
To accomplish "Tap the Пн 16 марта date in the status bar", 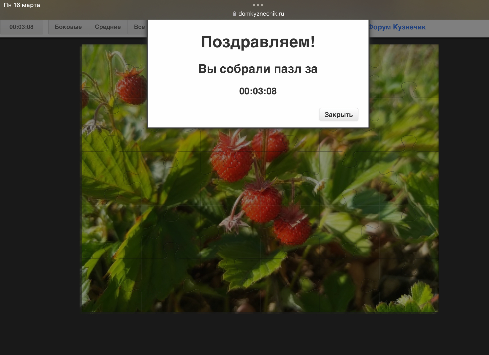I will point(22,5).
